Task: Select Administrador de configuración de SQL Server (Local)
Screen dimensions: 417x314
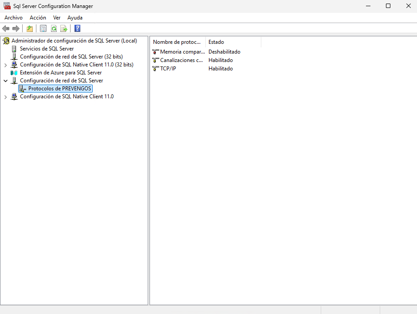Action: coord(74,41)
